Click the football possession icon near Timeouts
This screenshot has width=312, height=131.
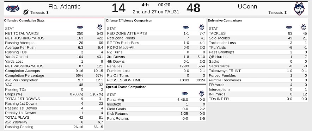26,12
